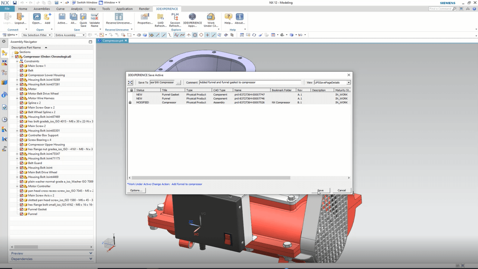Open the Properties icon in the Explore group
The image size is (478, 269).
[x=145, y=17]
